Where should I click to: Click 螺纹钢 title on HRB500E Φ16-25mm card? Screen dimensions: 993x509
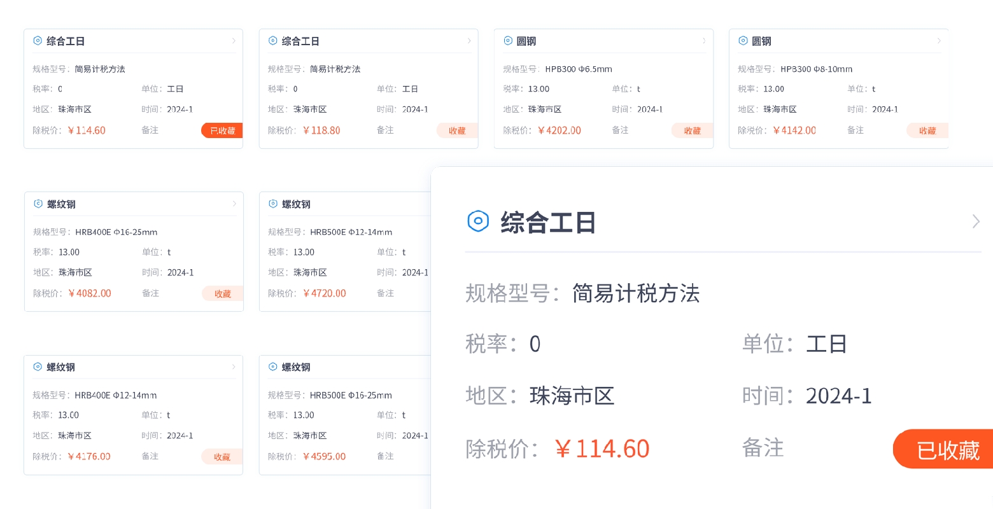pyautogui.click(x=296, y=367)
